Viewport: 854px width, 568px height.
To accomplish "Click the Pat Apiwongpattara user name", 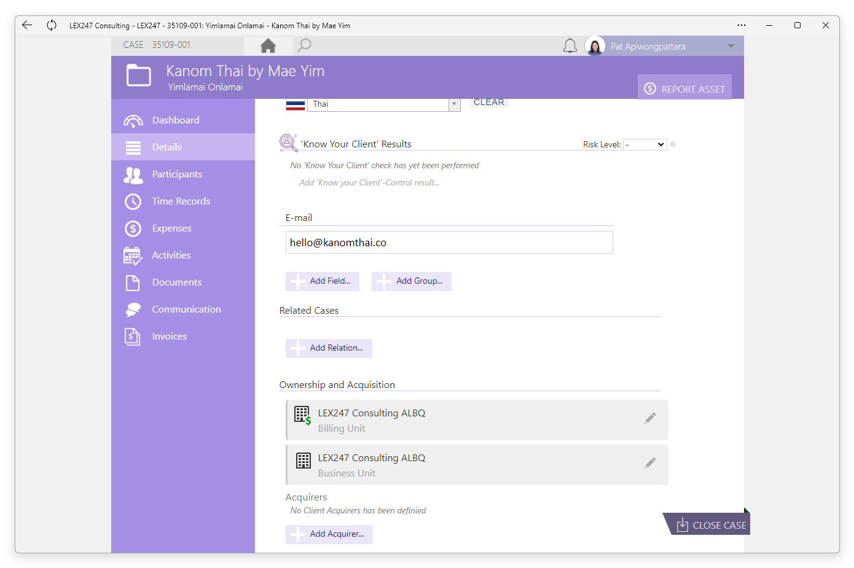I will click(x=648, y=47).
